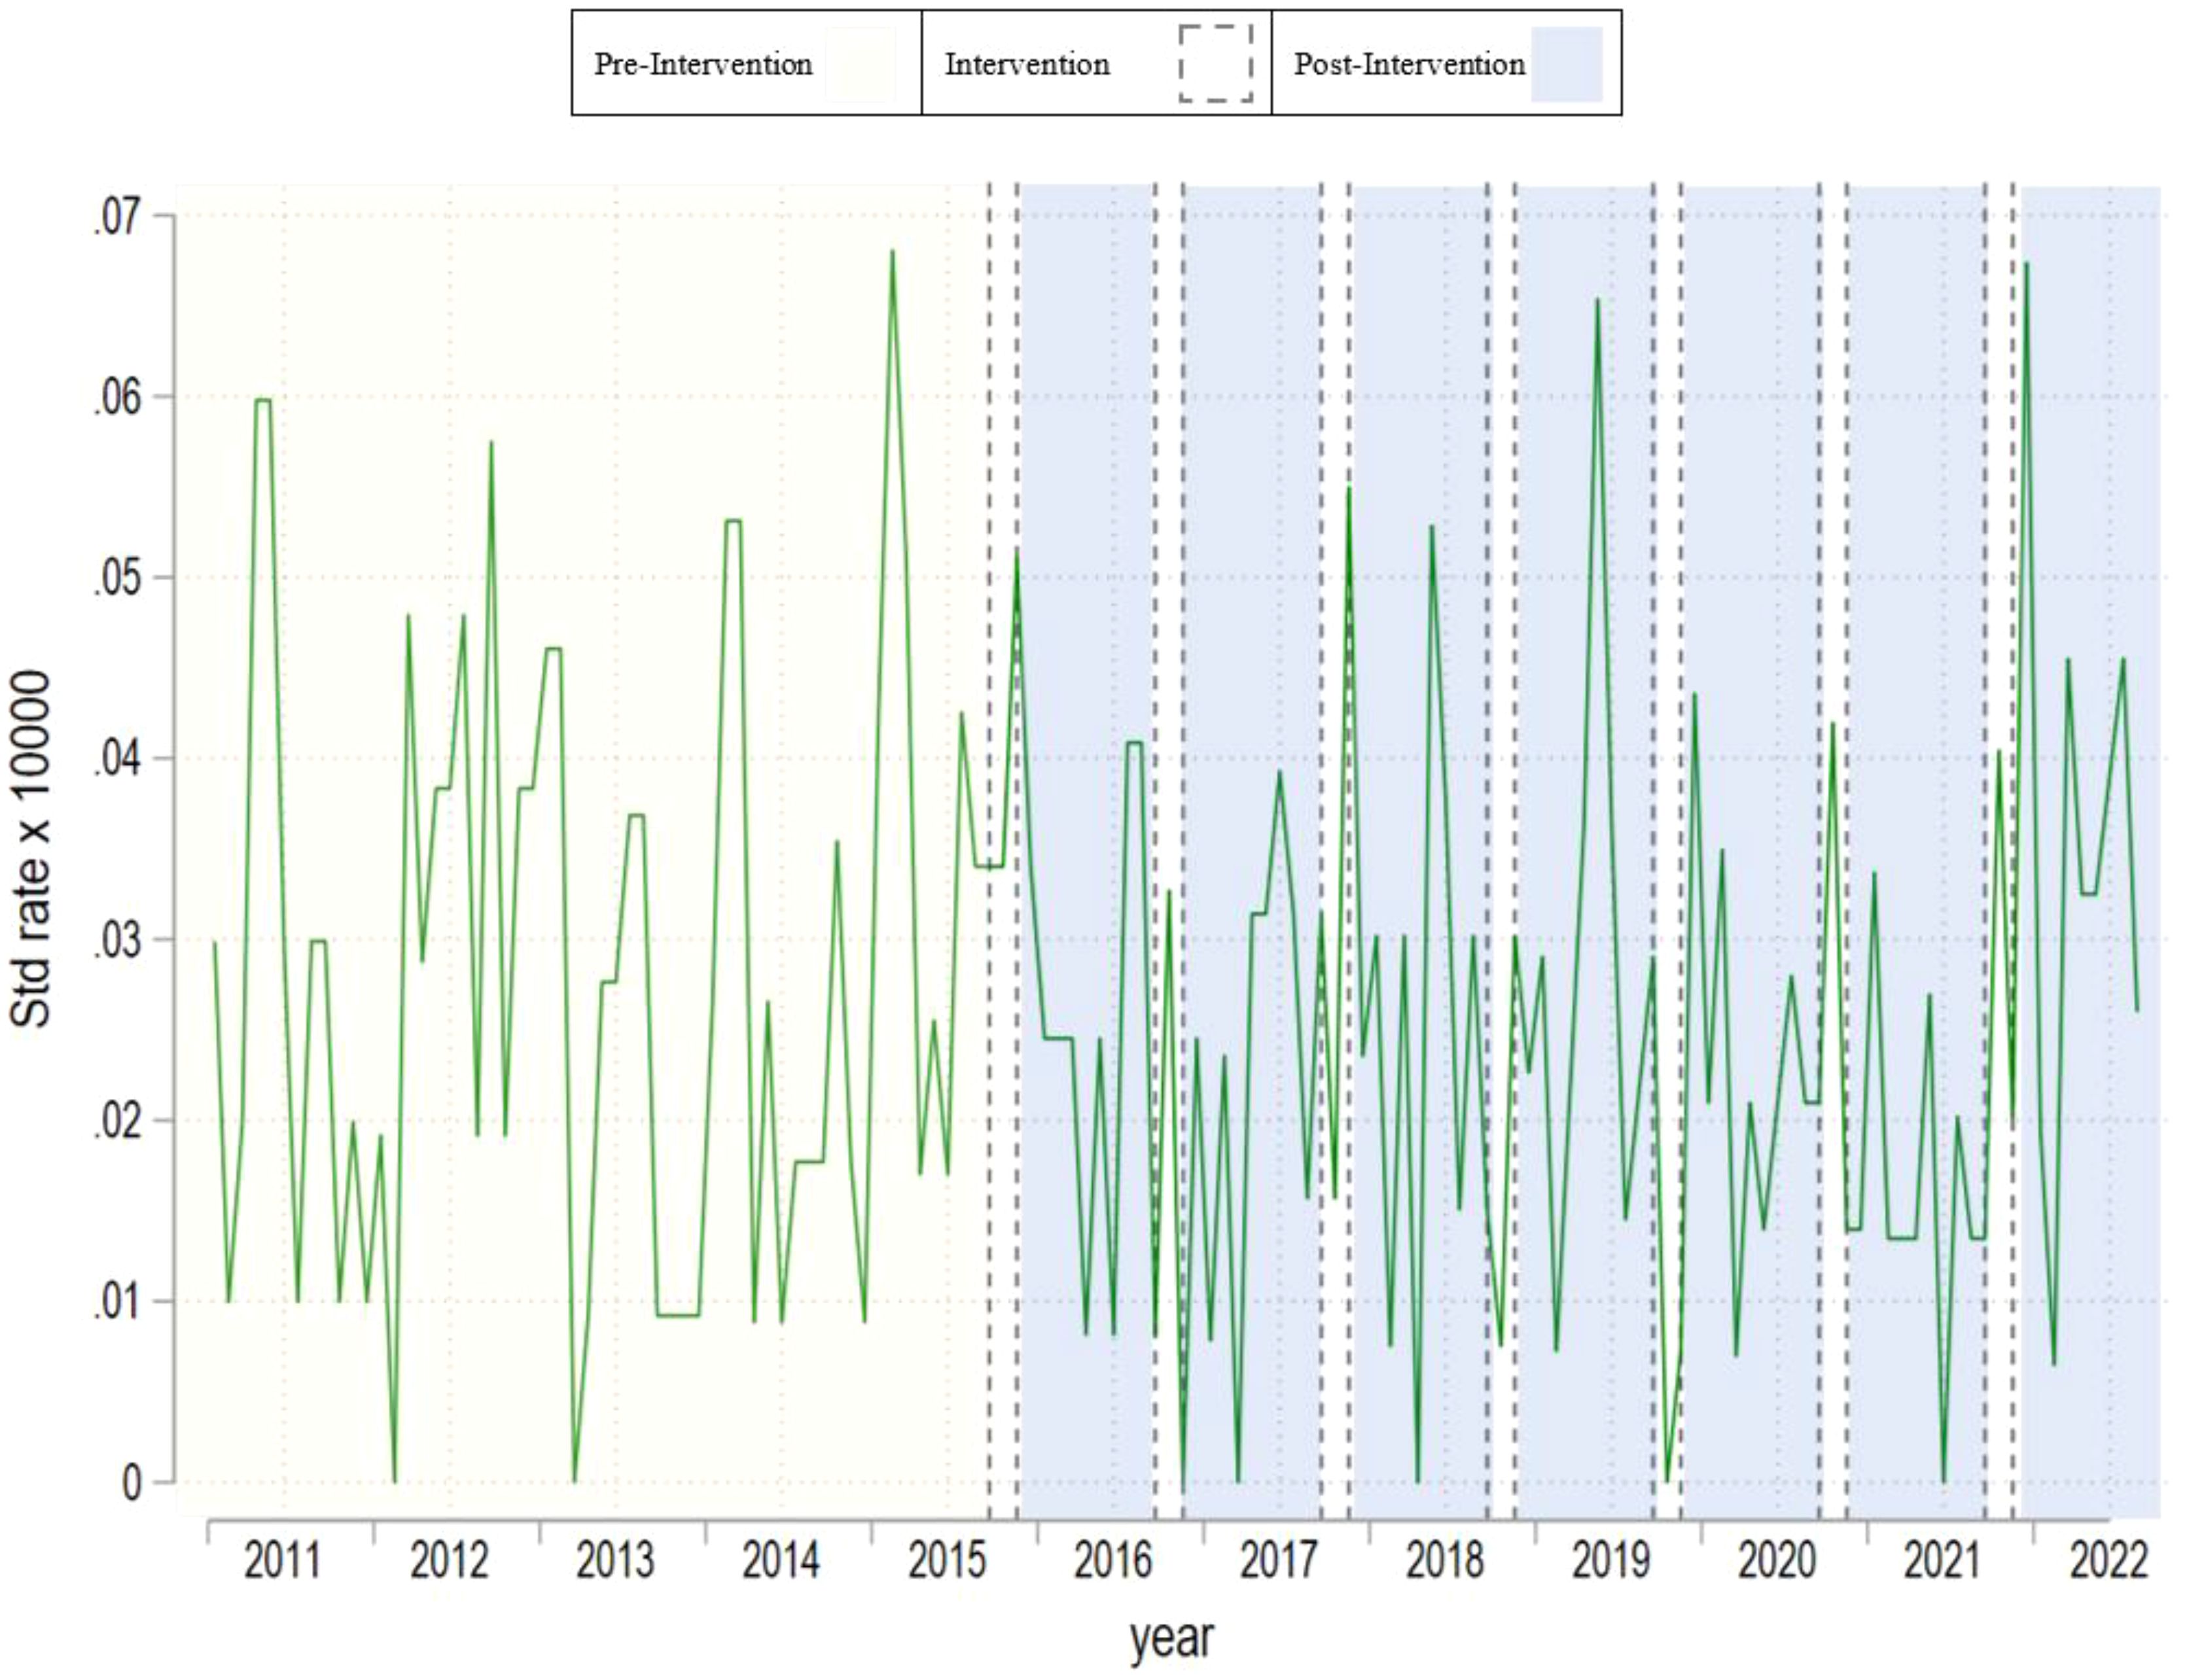This screenshot has height=1680, width=2187.
Task: Click the Post-Intervention blue legend swatch
Action: (1566, 64)
